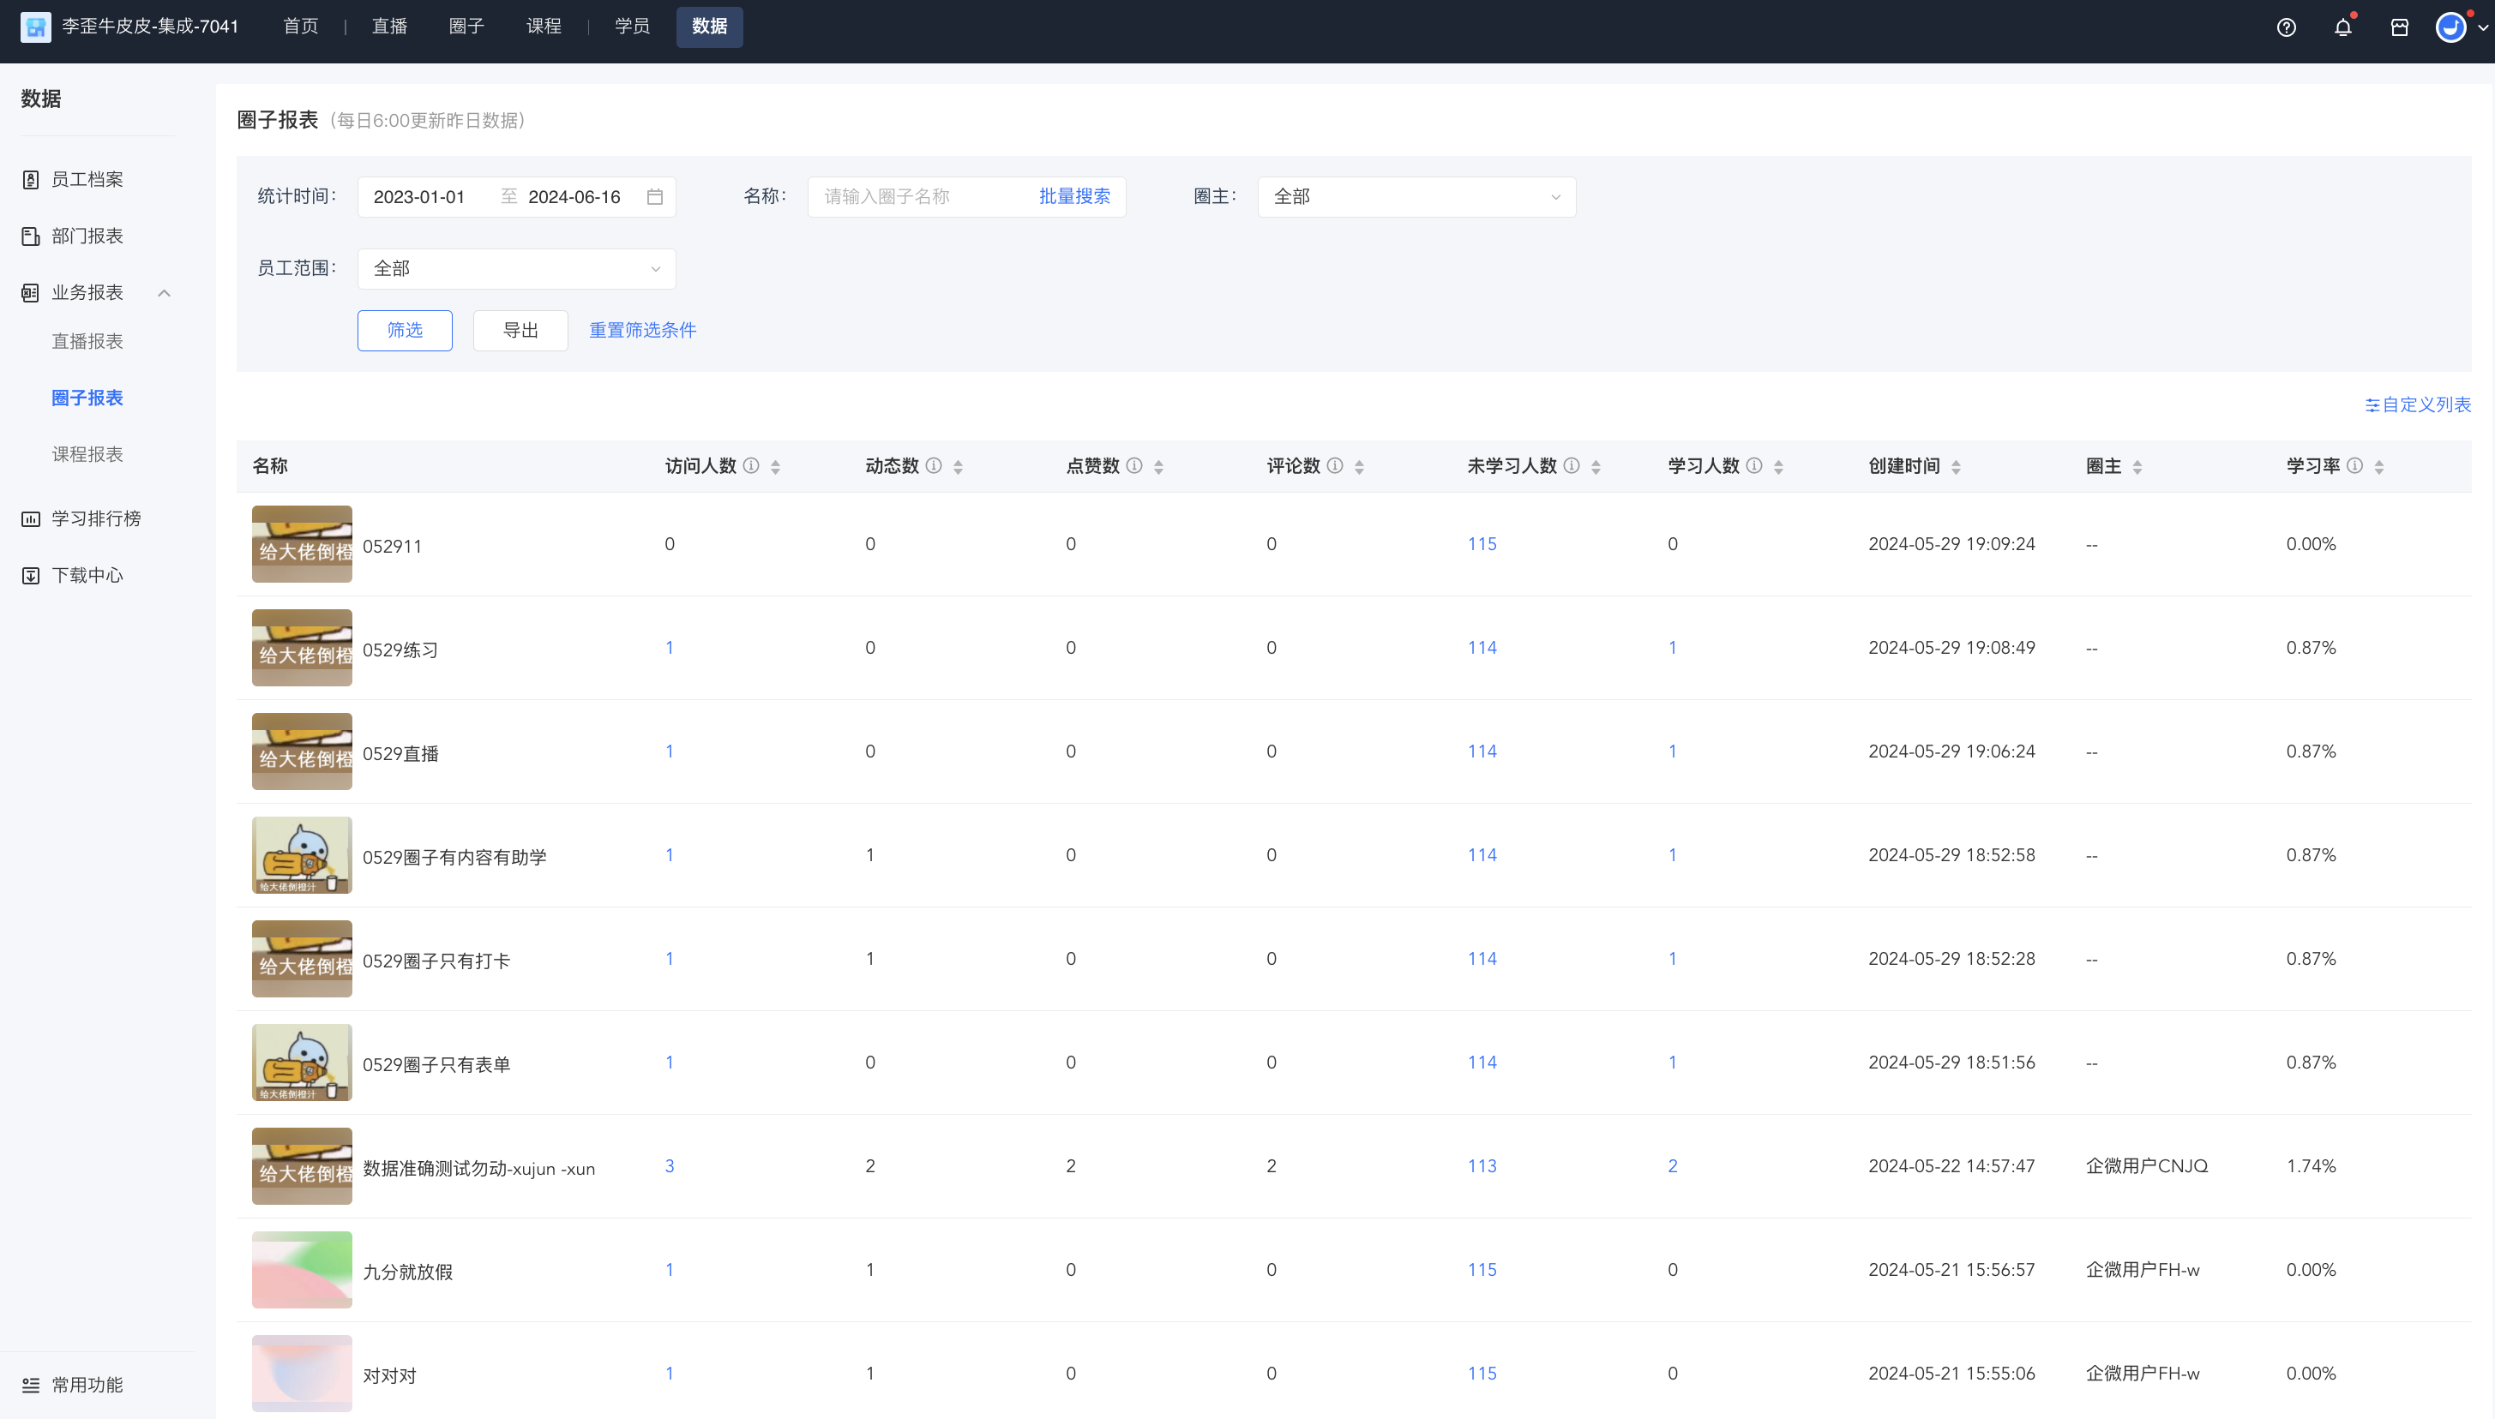Viewport: 2495px width, 1419px height.
Task: Open 直播报表 under 业务报表
Action: 87,341
